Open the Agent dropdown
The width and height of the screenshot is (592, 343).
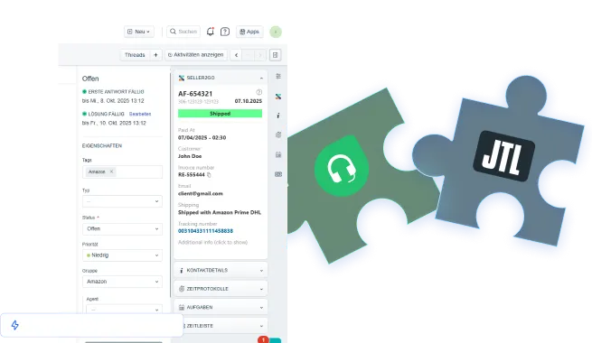pos(124,310)
